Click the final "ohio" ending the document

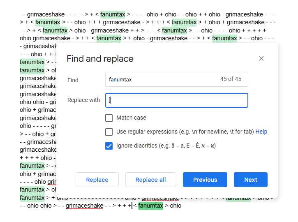point(176,206)
